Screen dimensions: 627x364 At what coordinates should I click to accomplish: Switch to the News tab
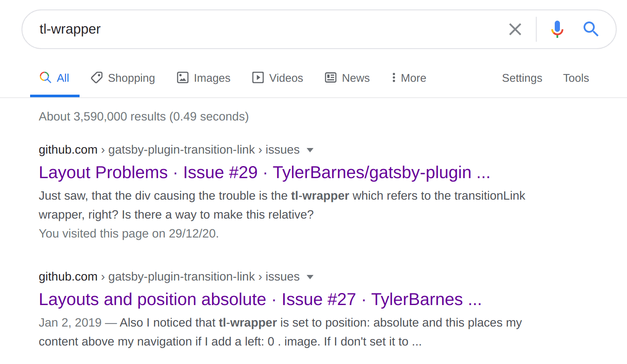[x=347, y=78]
